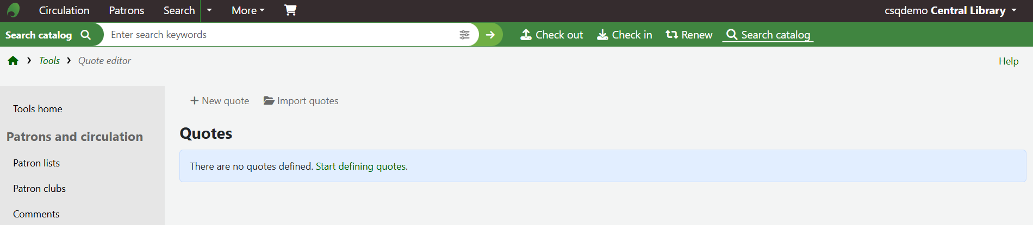
Task: Click the Check out toolbar link
Action: pyautogui.click(x=551, y=35)
